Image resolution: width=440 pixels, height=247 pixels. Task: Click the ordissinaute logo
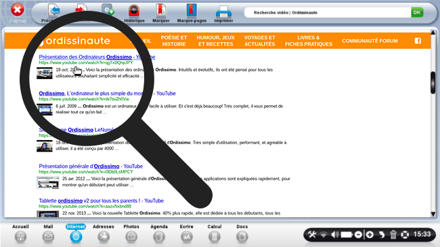click(74, 41)
